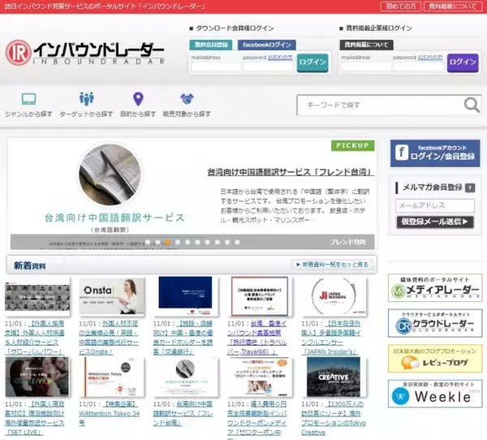Click 資料掲載について in the top bar
The height and width of the screenshot is (440, 487).
click(x=453, y=6)
